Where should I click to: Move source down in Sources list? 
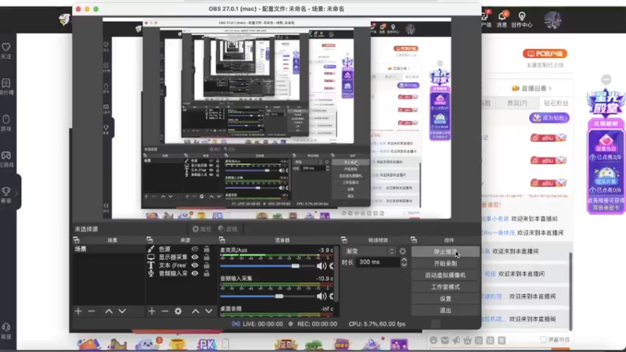(x=209, y=311)
